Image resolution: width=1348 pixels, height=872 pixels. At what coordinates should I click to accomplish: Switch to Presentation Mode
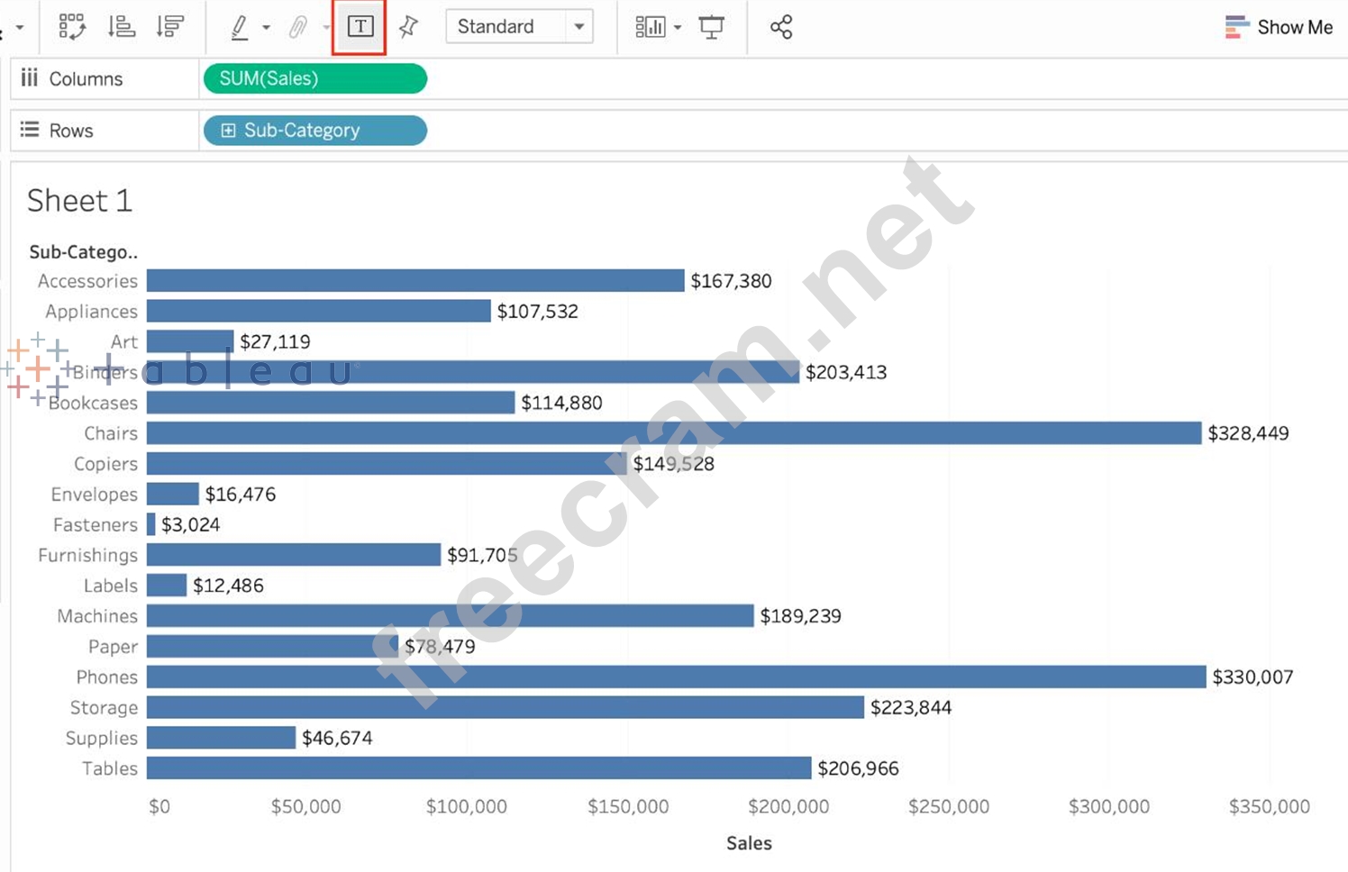711,27
